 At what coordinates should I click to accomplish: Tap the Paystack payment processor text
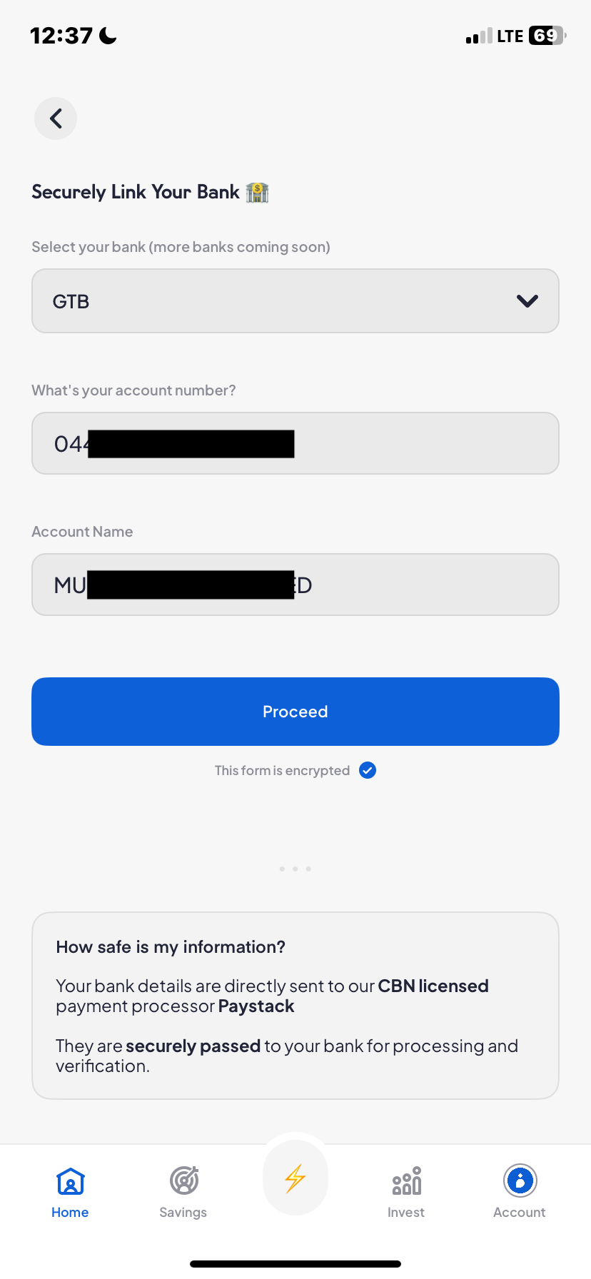tap(256, 1006)
